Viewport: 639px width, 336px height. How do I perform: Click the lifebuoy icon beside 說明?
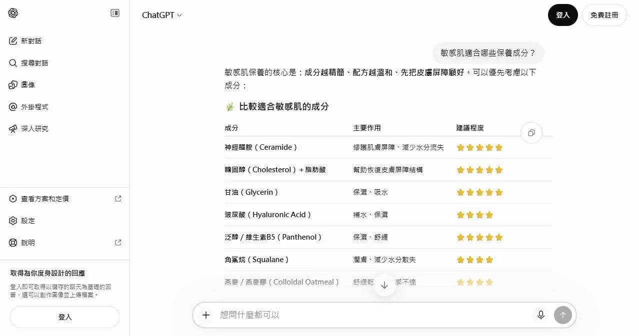point(13,243)
